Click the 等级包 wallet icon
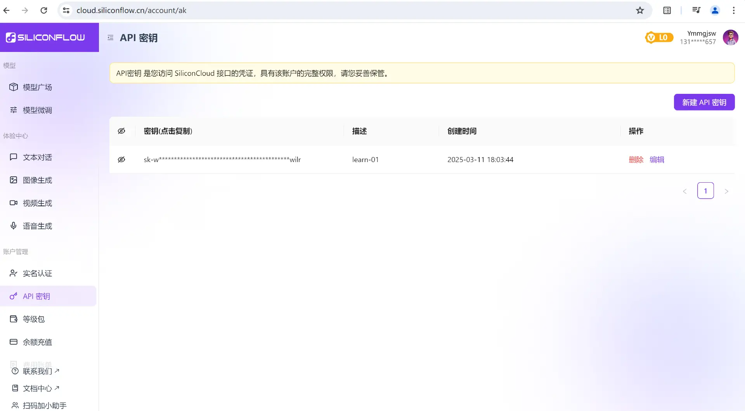 (14, 319)
